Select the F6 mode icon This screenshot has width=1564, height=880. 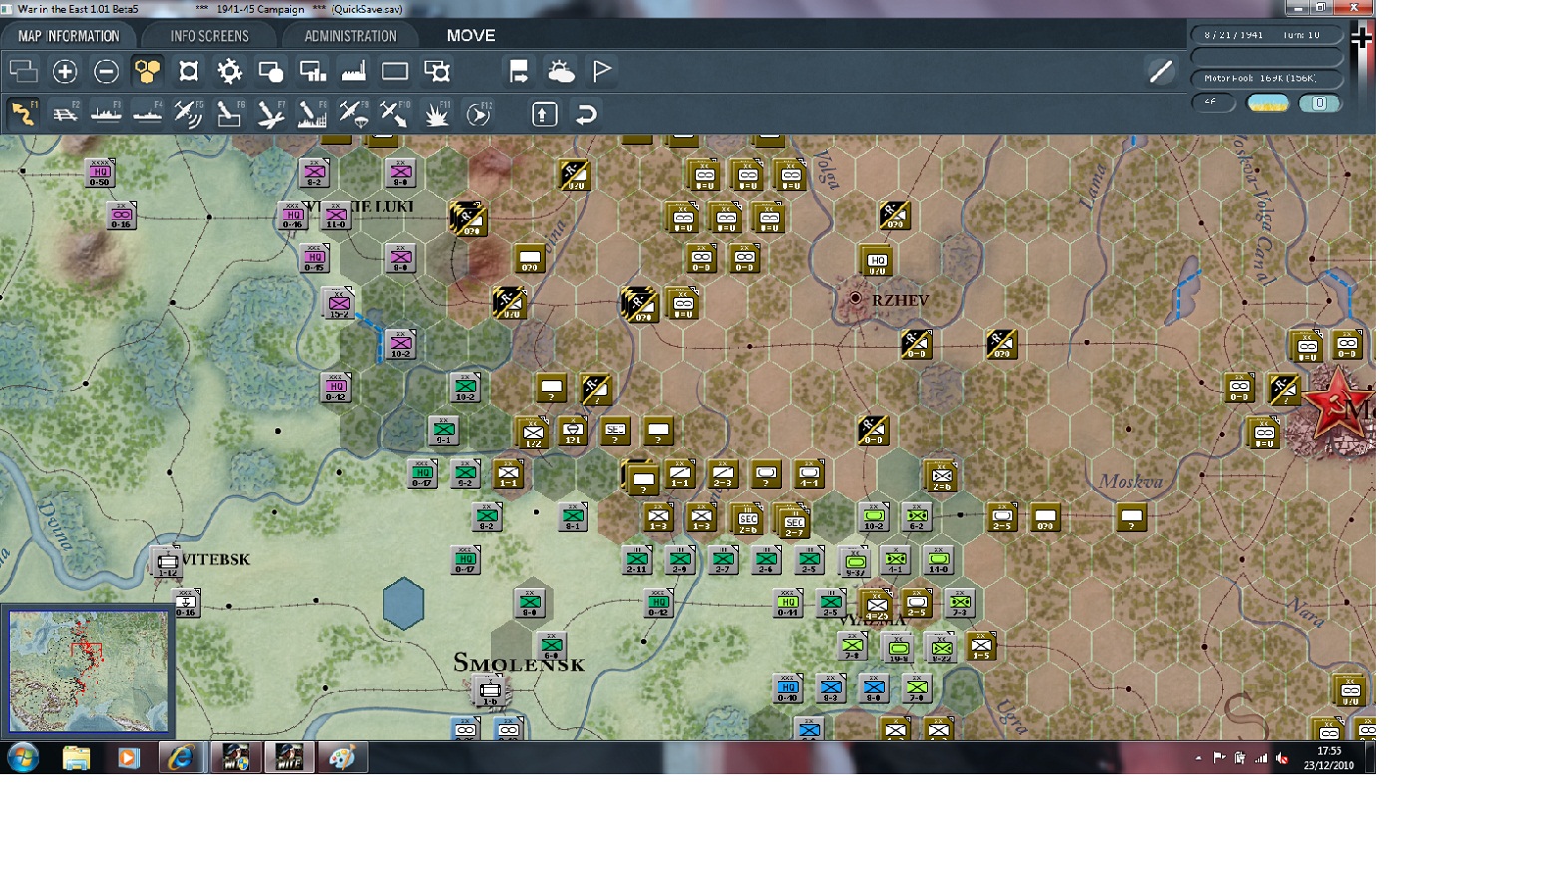(229, 114)
